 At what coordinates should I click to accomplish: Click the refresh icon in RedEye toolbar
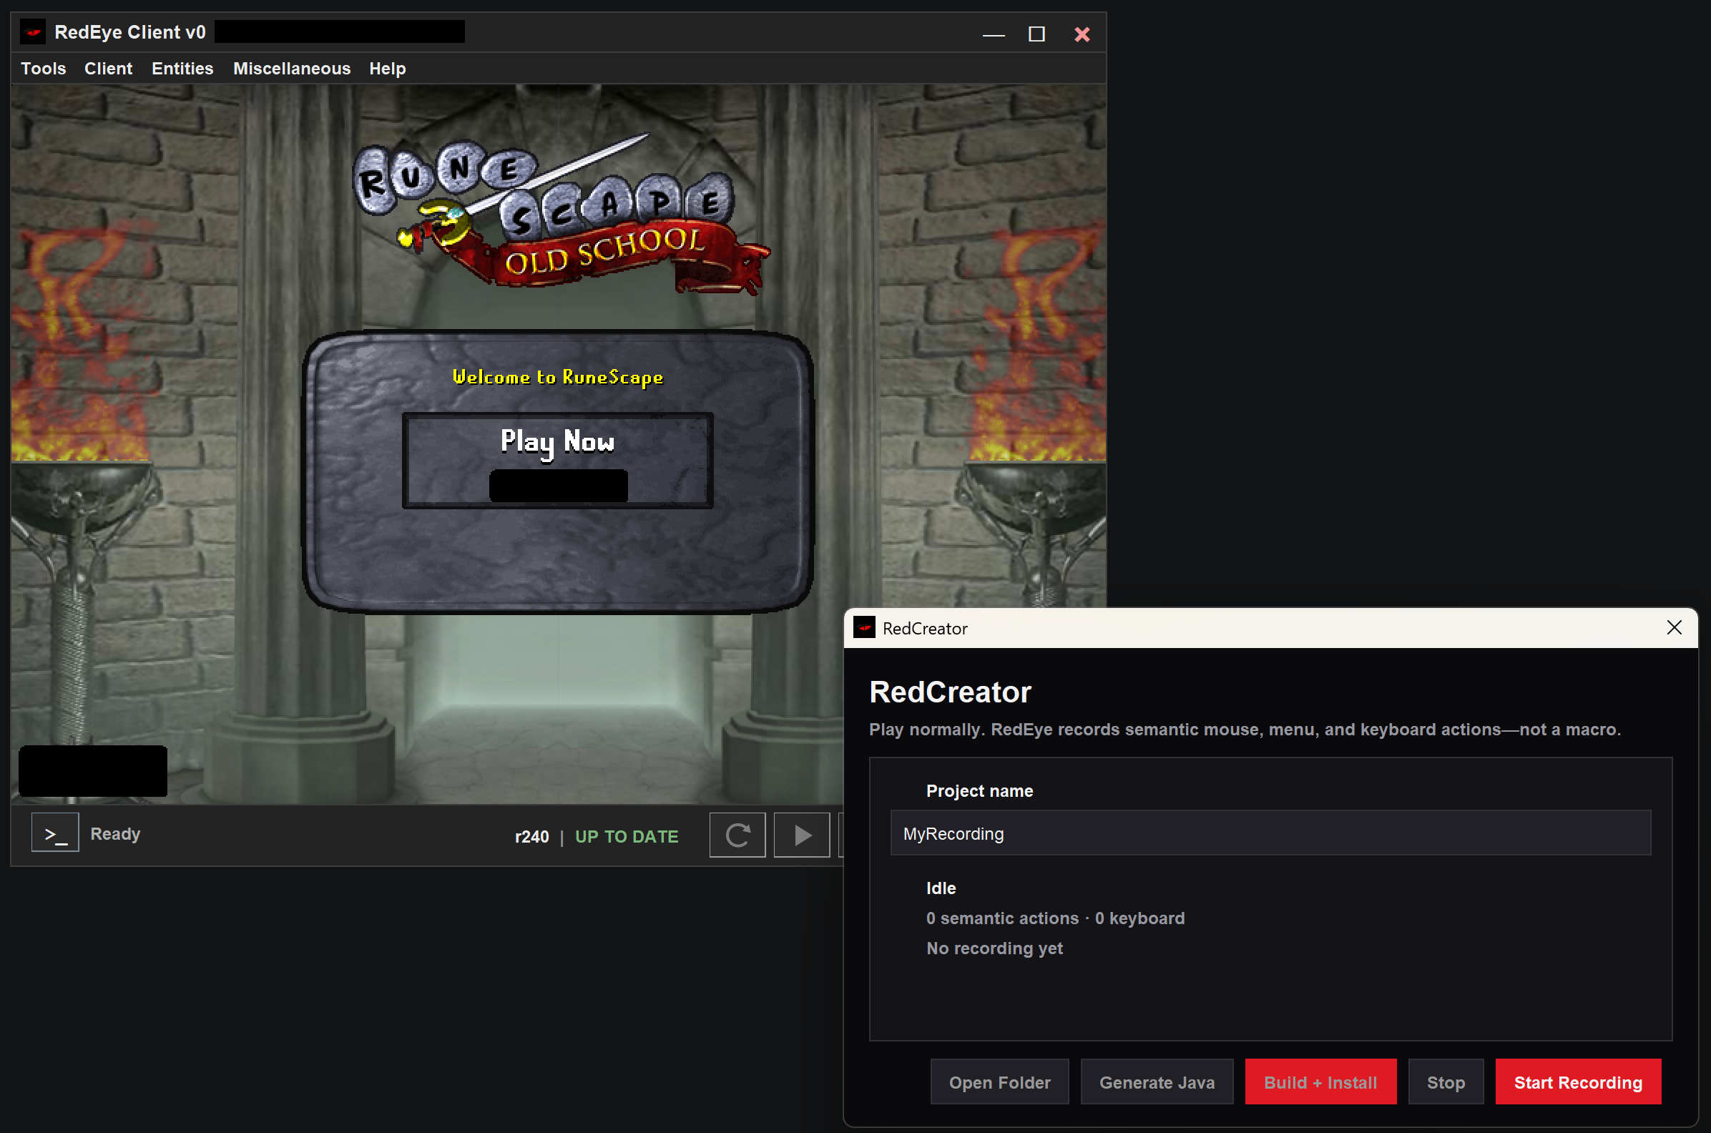pyautogui.click(x=737, y=835)
